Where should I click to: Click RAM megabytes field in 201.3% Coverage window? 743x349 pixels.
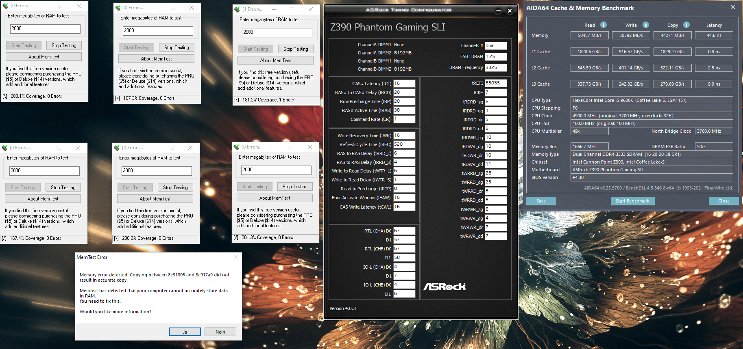pos(276,170)
